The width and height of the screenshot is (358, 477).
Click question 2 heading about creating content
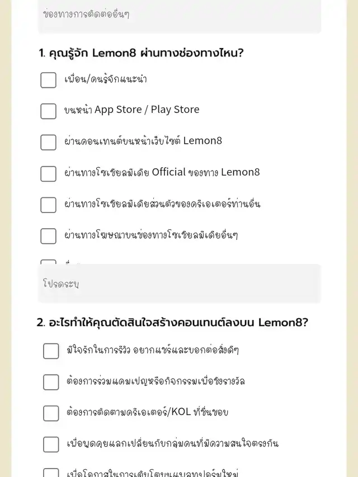pos(172,323)
